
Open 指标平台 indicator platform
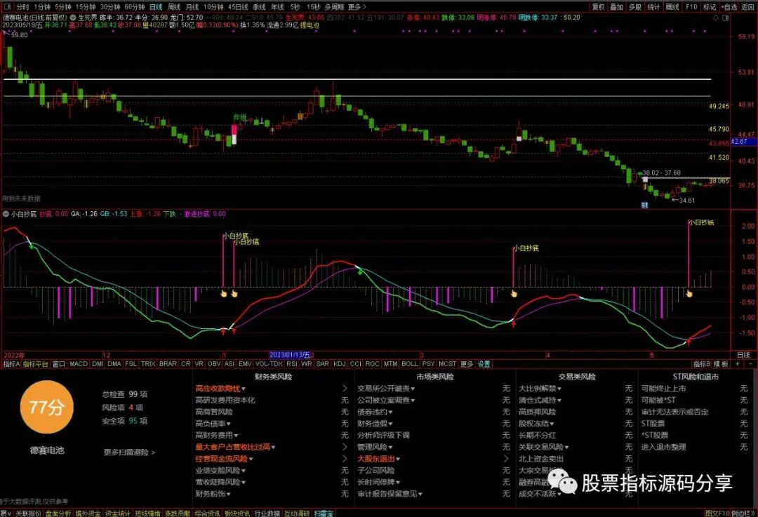point(36,364)
